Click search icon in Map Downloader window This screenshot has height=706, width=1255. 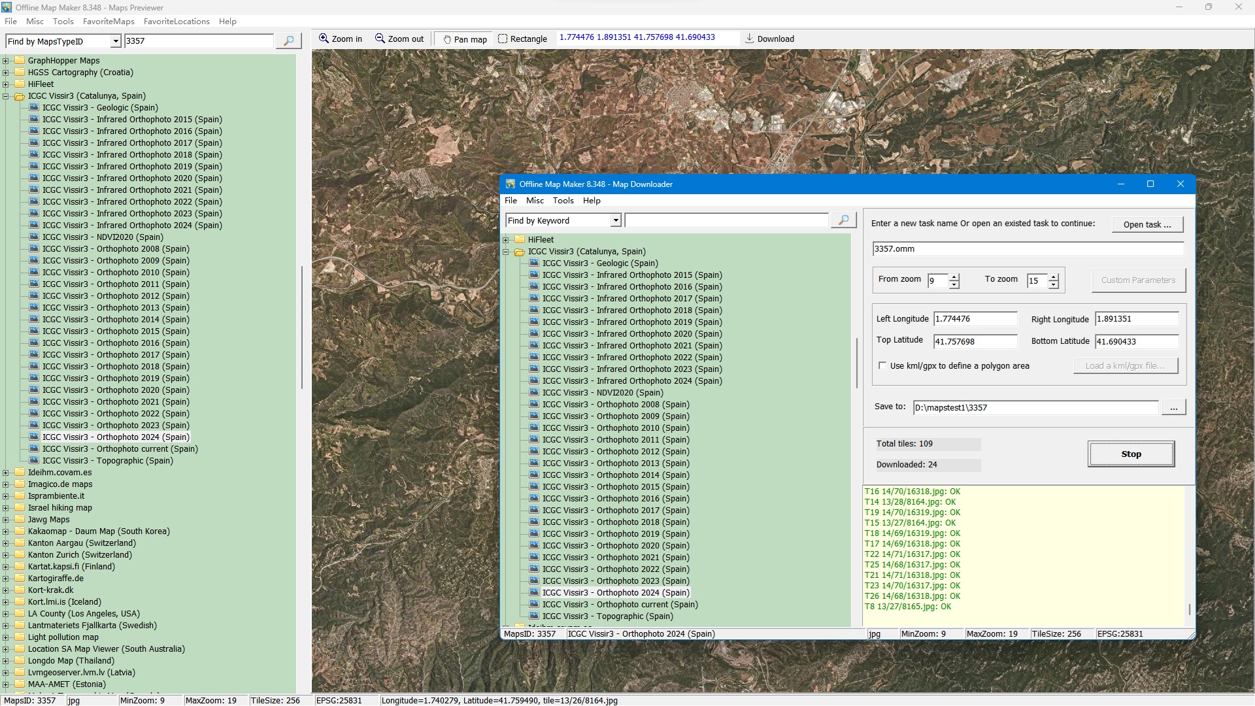tap(843, 220)
